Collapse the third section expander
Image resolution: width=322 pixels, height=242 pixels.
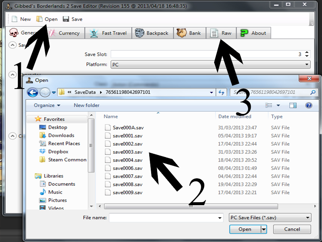12,136
